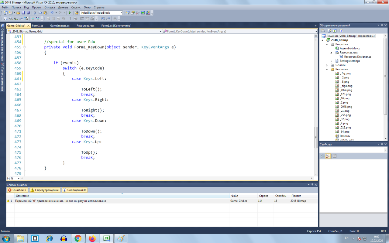Image resolution: width=389 pixels, height=243 pixels.
Task: Collapse the Properties folder node
Action: click(327, 44)
